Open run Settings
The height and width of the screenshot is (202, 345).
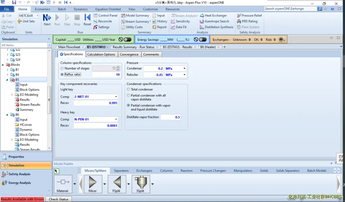coord(101,27)
